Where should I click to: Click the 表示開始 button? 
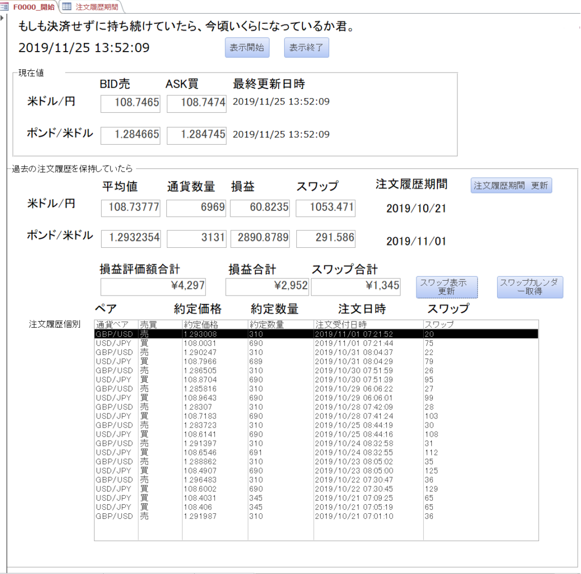point(247,48)
